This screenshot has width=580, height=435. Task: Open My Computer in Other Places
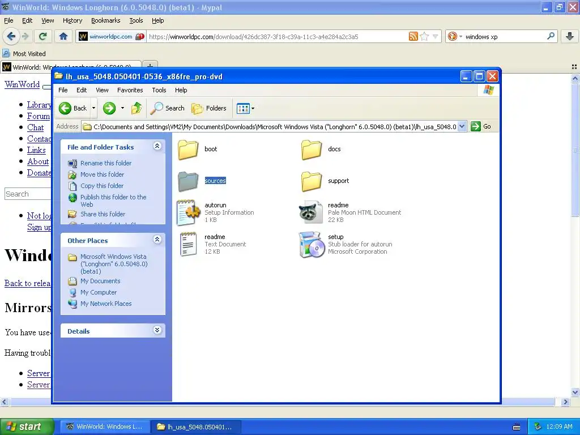99,292
